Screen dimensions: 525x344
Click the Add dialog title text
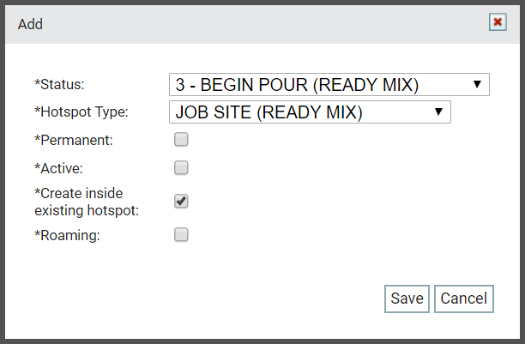30,24
